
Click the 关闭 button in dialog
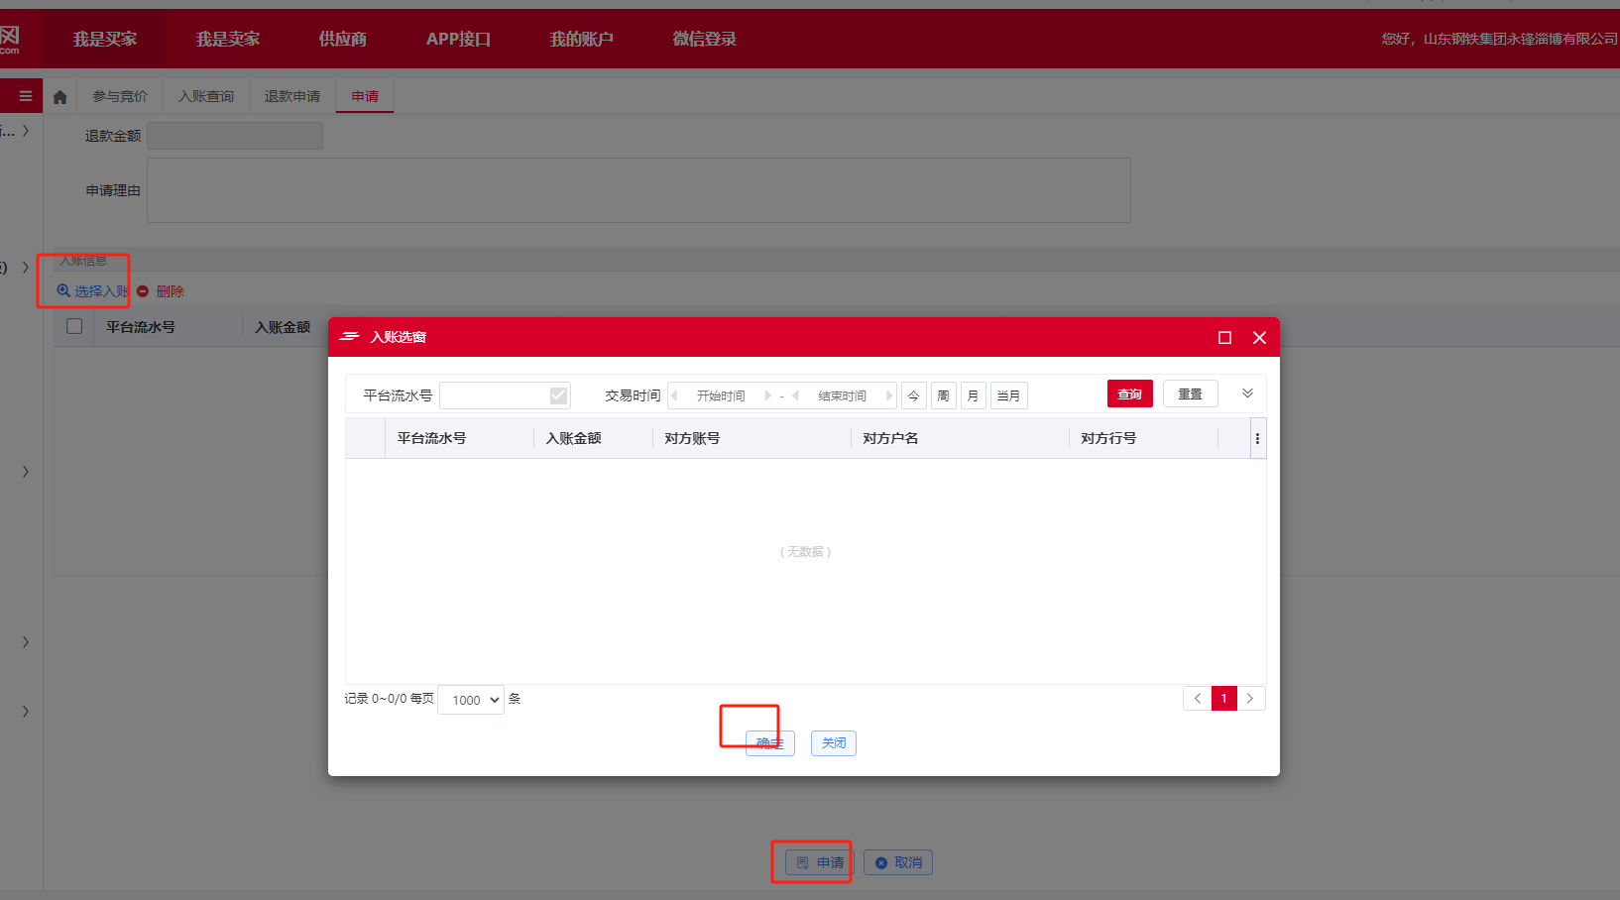click(834, 743)
